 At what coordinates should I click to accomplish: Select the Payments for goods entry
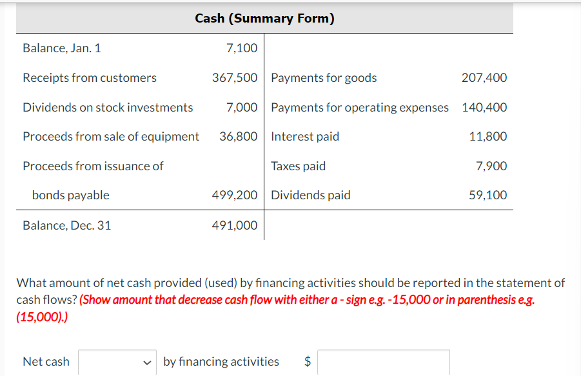323,77
